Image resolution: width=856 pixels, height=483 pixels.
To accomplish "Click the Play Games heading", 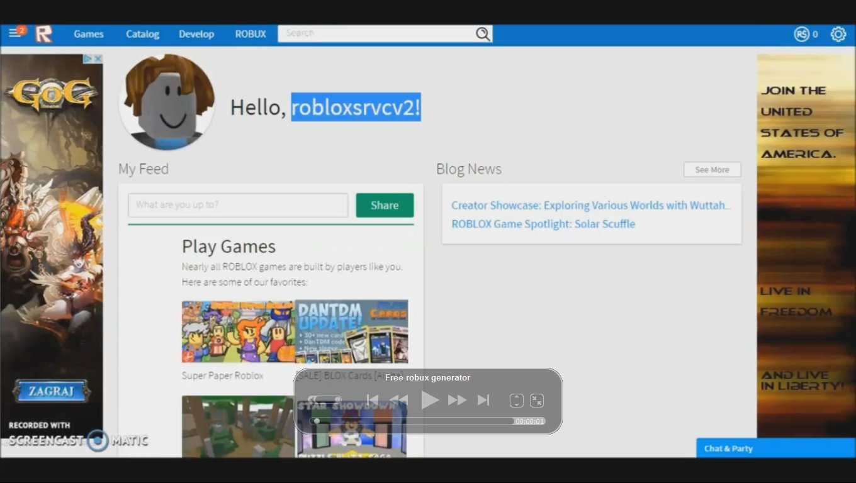I will point(229,247).
